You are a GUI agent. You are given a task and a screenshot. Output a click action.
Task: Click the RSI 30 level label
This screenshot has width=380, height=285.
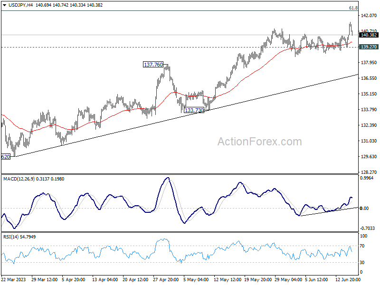(362, 263)
